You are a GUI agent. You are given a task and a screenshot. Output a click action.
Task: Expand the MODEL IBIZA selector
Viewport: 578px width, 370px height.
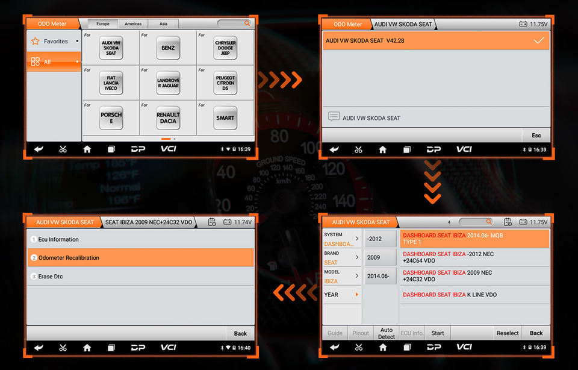(342, 277)
